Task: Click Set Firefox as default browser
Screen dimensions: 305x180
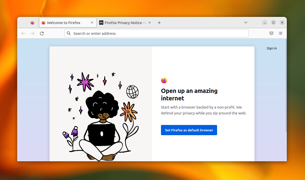Action: pyautogui.click(x=189, y=130)
